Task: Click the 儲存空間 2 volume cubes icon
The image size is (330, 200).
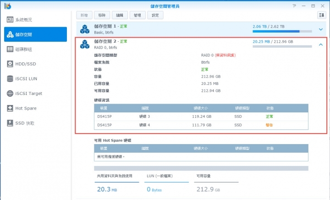Action: coord(85,44)
